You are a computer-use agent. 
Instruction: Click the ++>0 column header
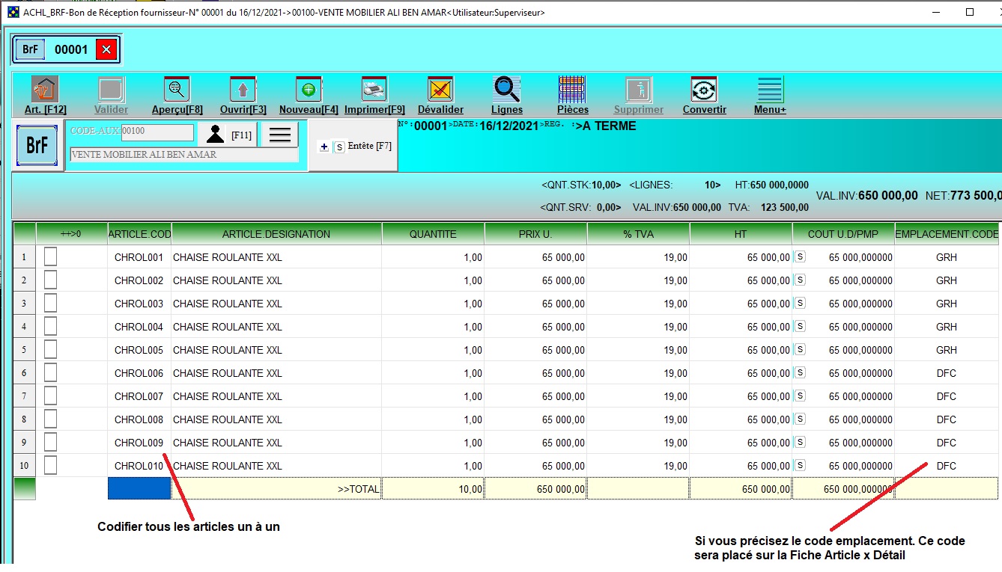pos(71,234)
